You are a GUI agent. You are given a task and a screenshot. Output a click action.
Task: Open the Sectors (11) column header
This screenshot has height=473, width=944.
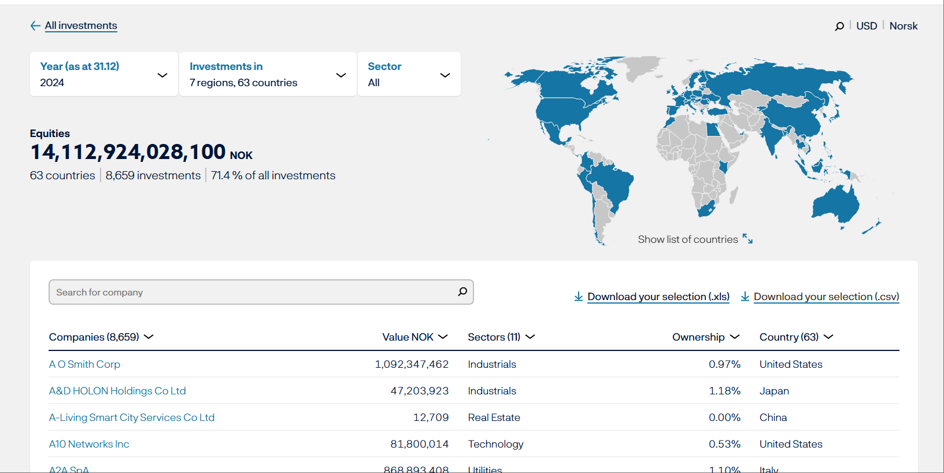[494, 337]
